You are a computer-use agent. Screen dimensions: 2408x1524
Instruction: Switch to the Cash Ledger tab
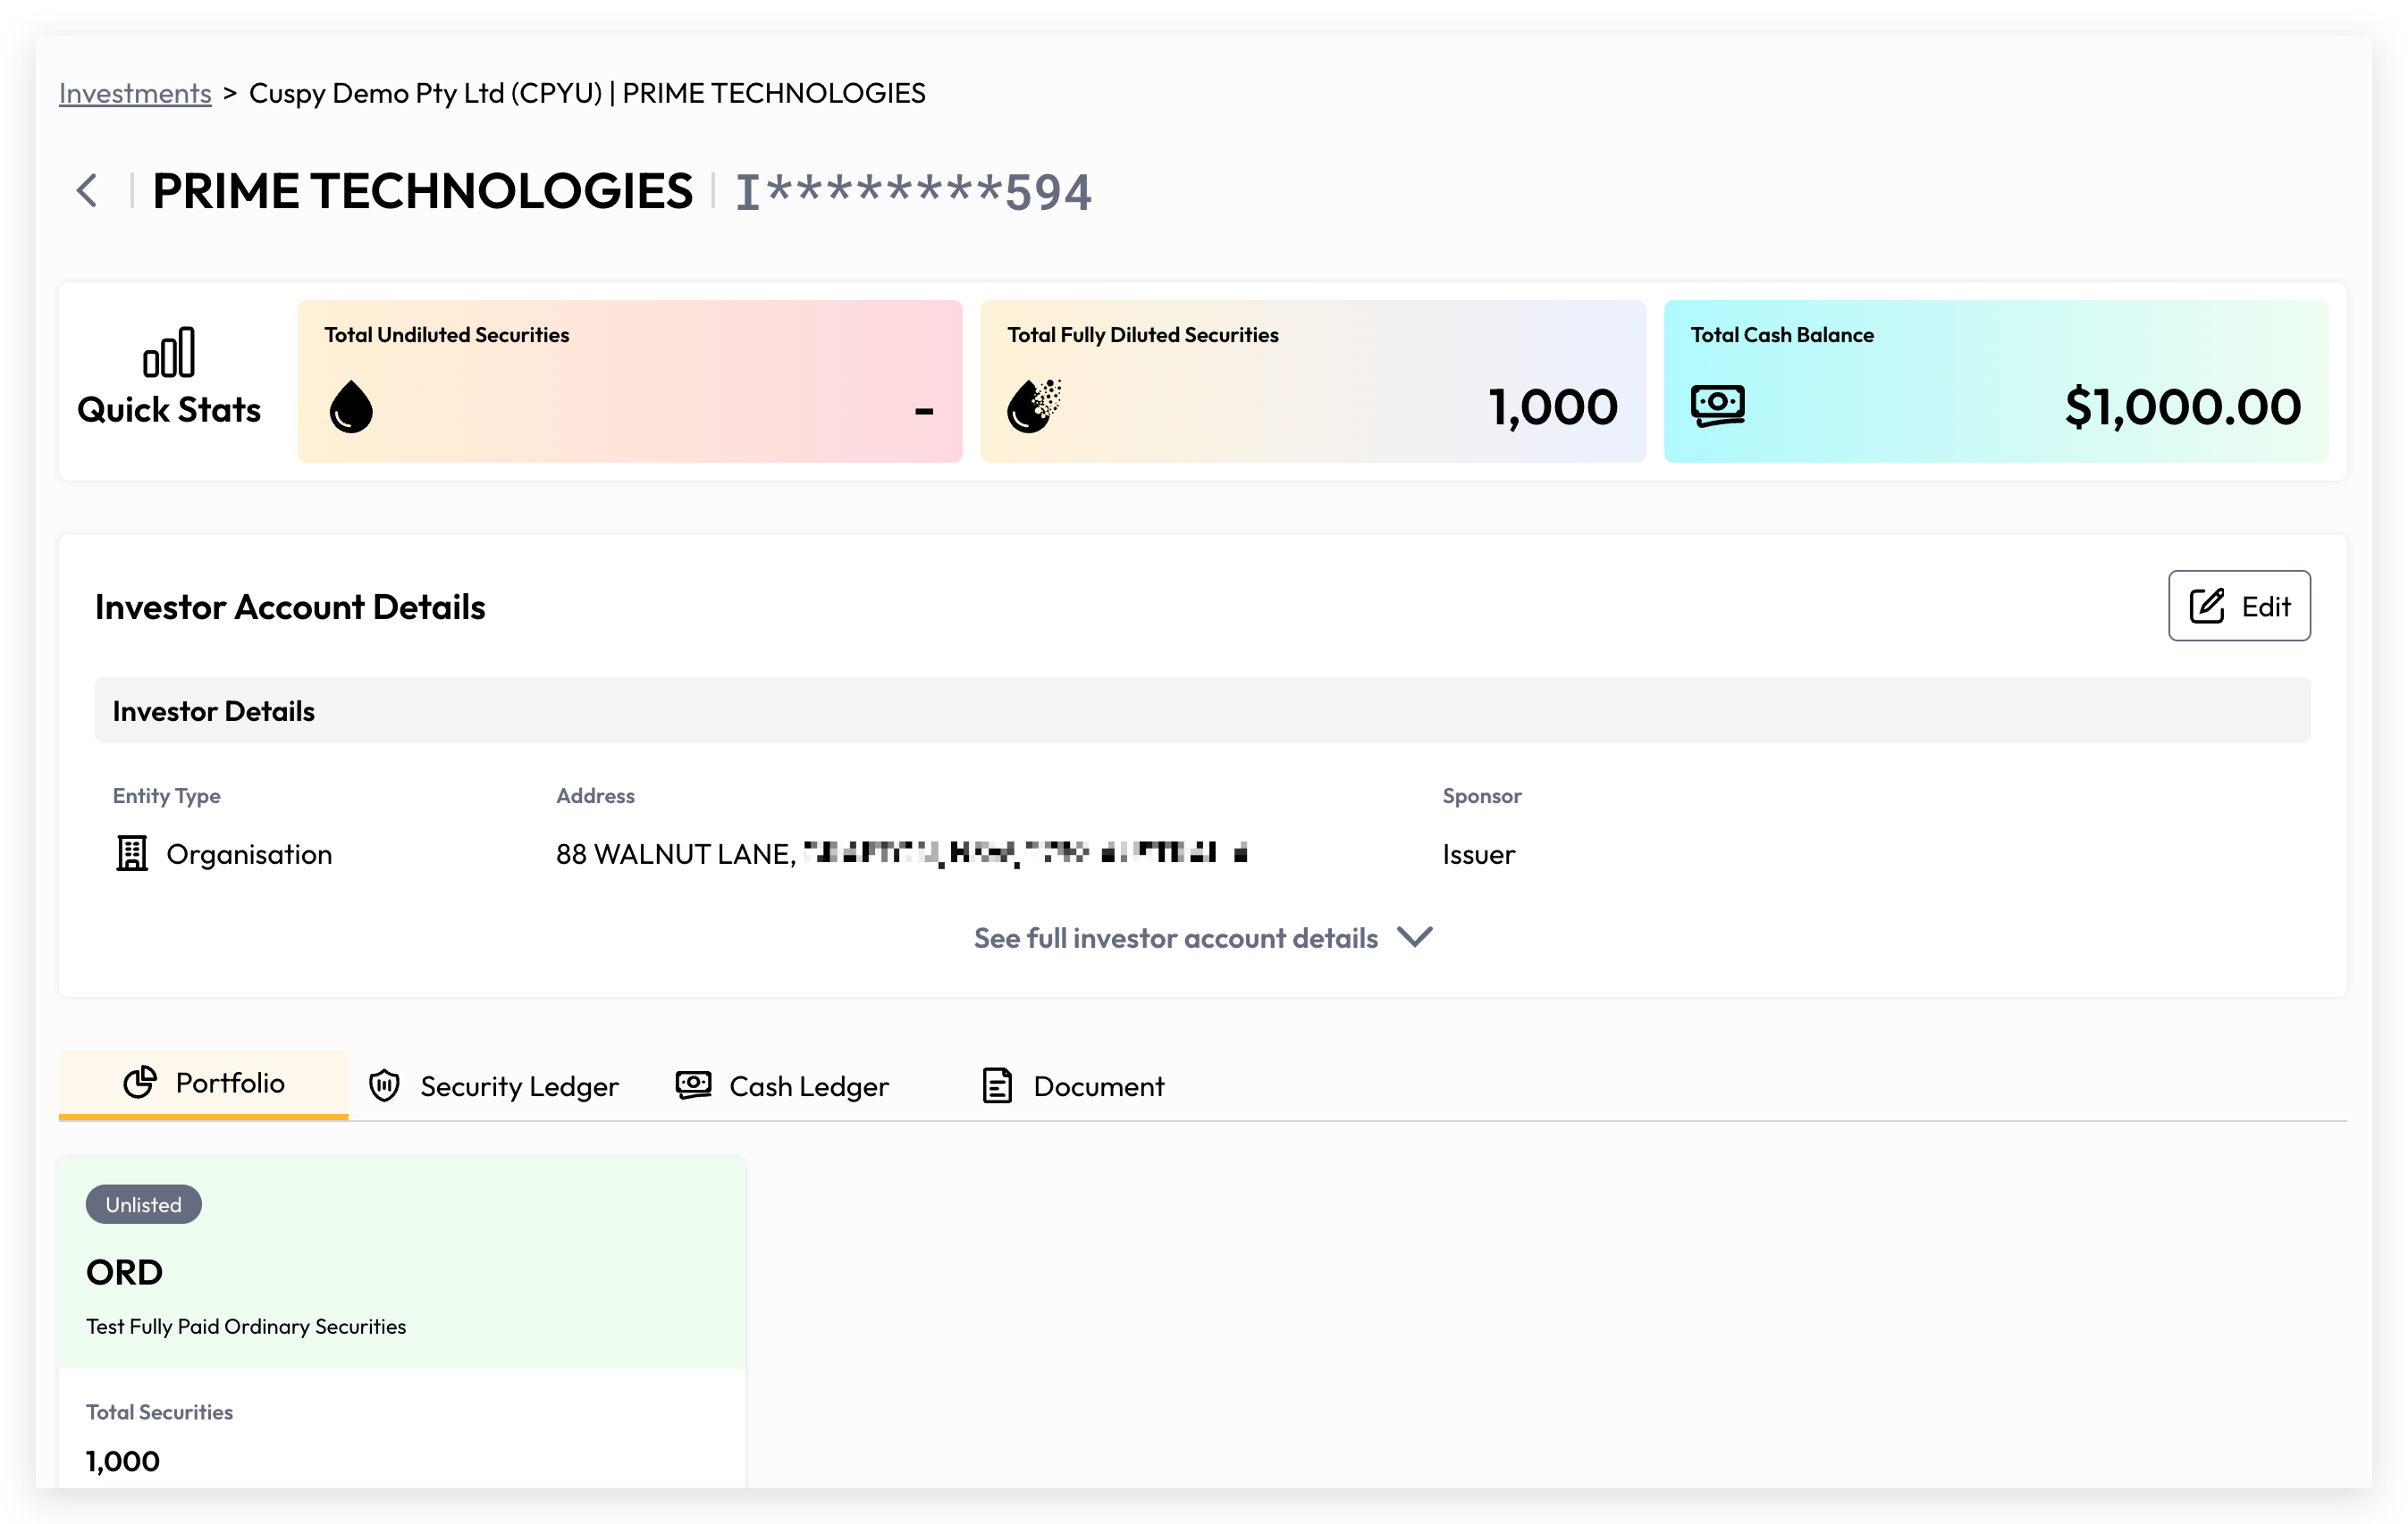pyautogui.click(x=782, y=1086)
